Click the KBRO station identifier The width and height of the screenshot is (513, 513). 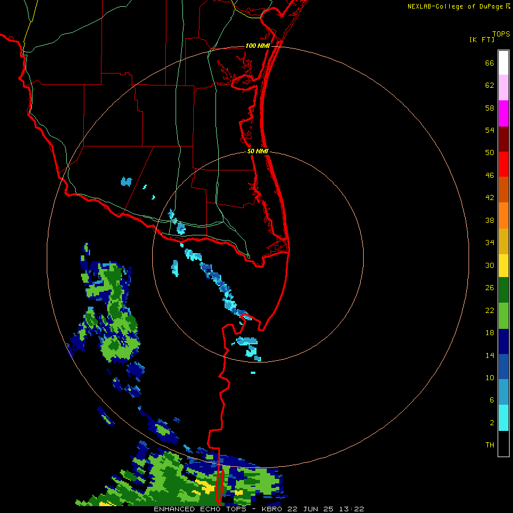pyautogui.click(x=273, y=509)
